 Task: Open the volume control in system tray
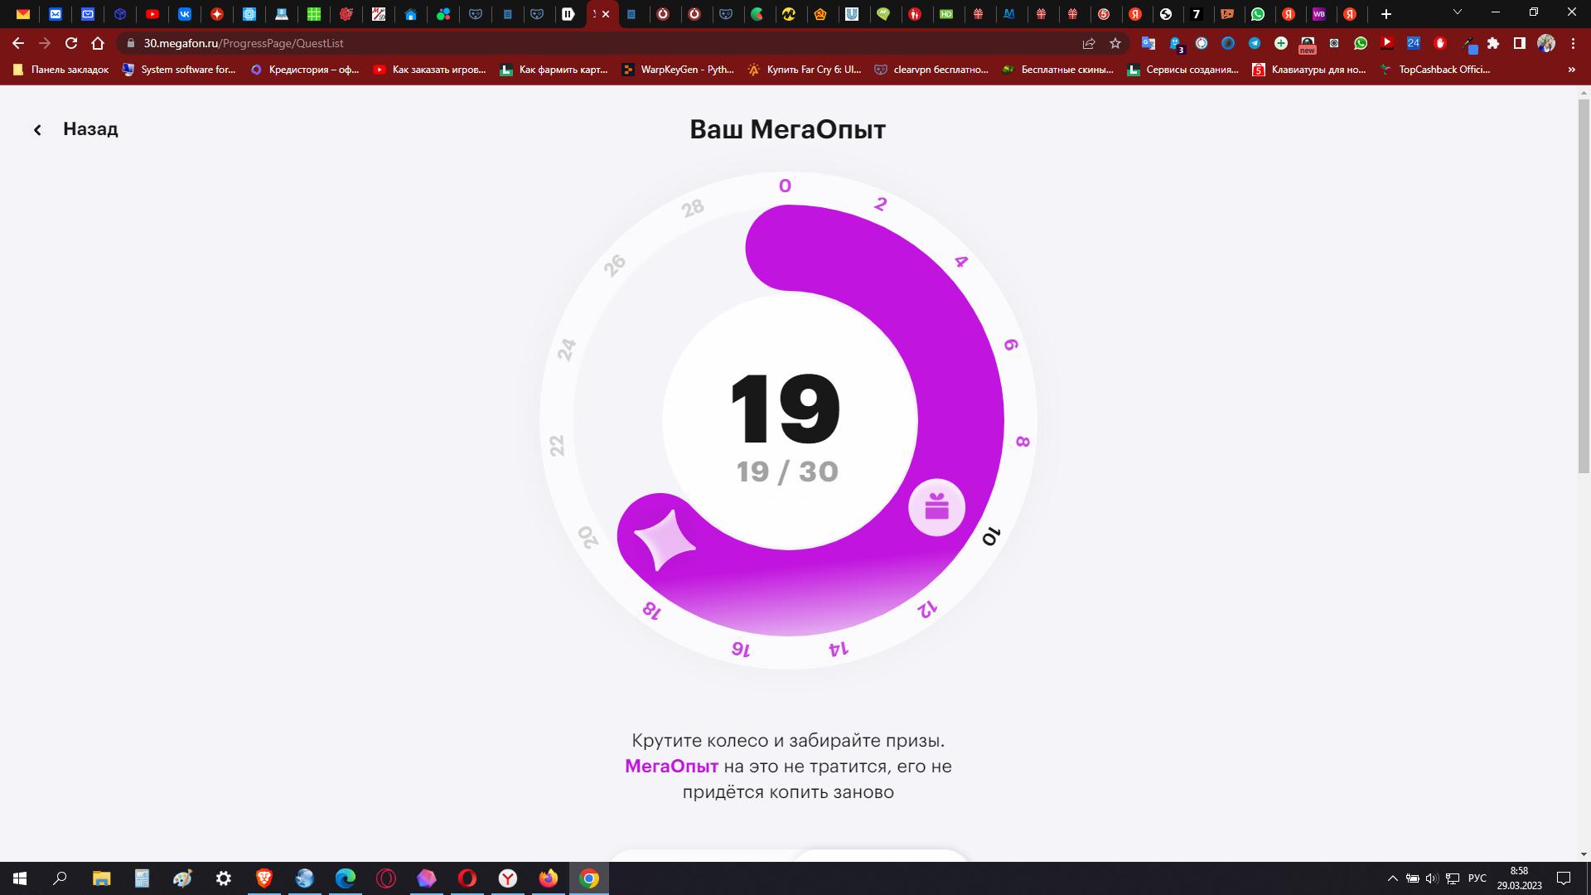click(x=1432, y=878)
